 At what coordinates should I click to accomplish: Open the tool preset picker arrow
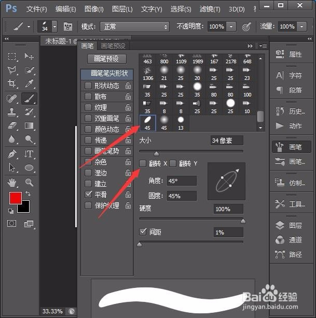click(29, 26)
